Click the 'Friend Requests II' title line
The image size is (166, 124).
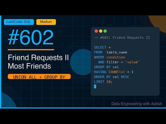click(38, 58)
